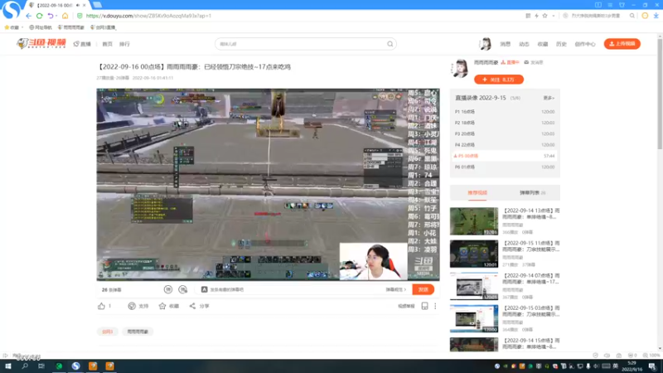Follow the streamer with the 关注 button
The width and height of the screenshot is (663, 373).
499,80
